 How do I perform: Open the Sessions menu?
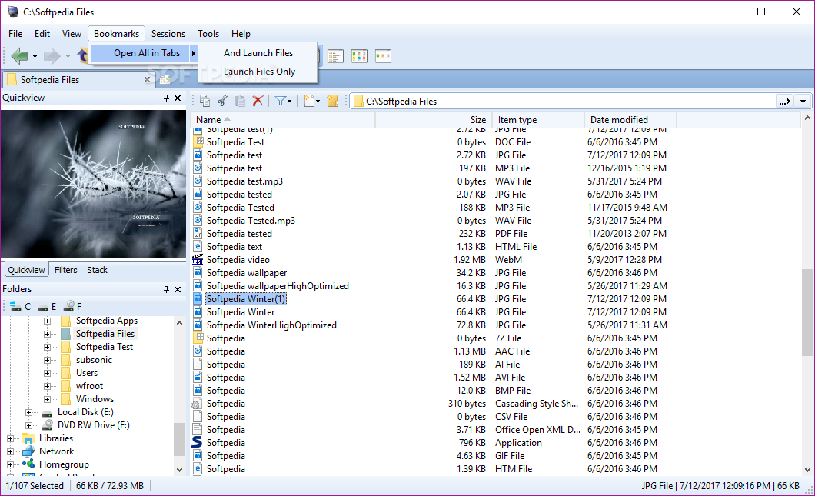(168, 34)
